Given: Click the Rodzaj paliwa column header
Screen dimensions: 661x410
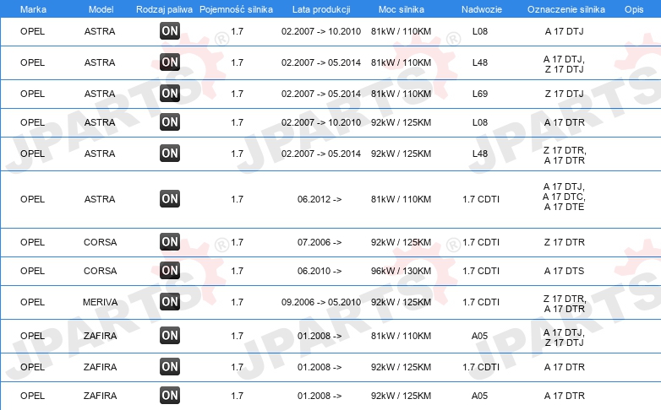Looking at the screenshot, I should [x=165, y=9].
